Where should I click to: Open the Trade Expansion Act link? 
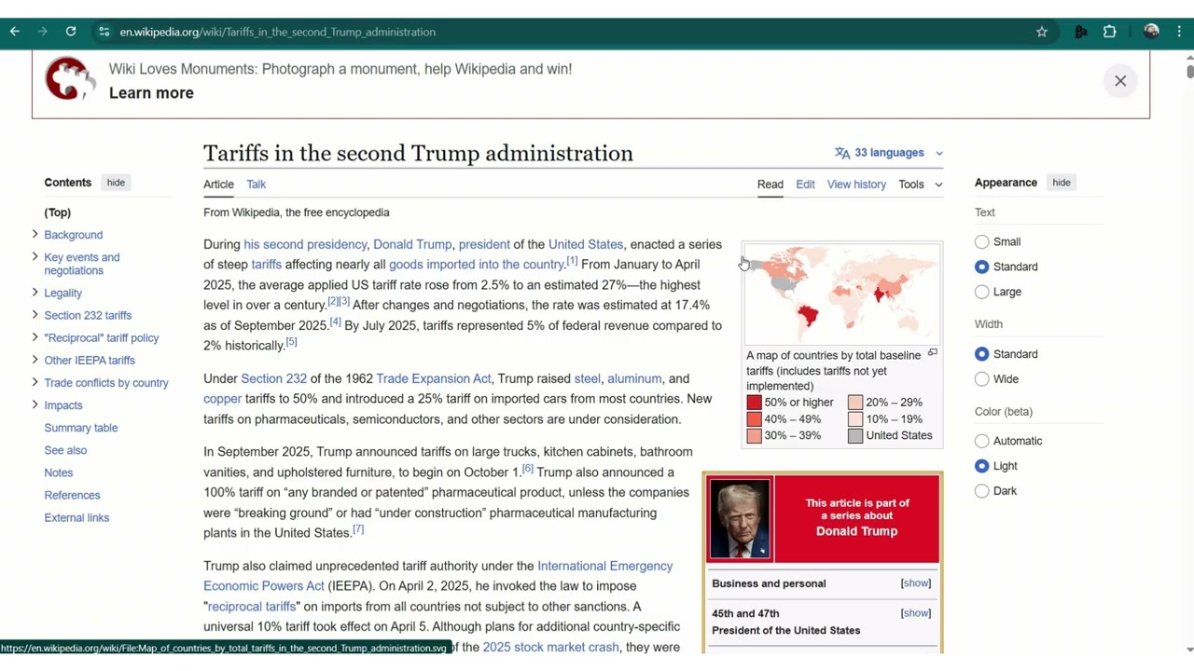pos(433,378)
